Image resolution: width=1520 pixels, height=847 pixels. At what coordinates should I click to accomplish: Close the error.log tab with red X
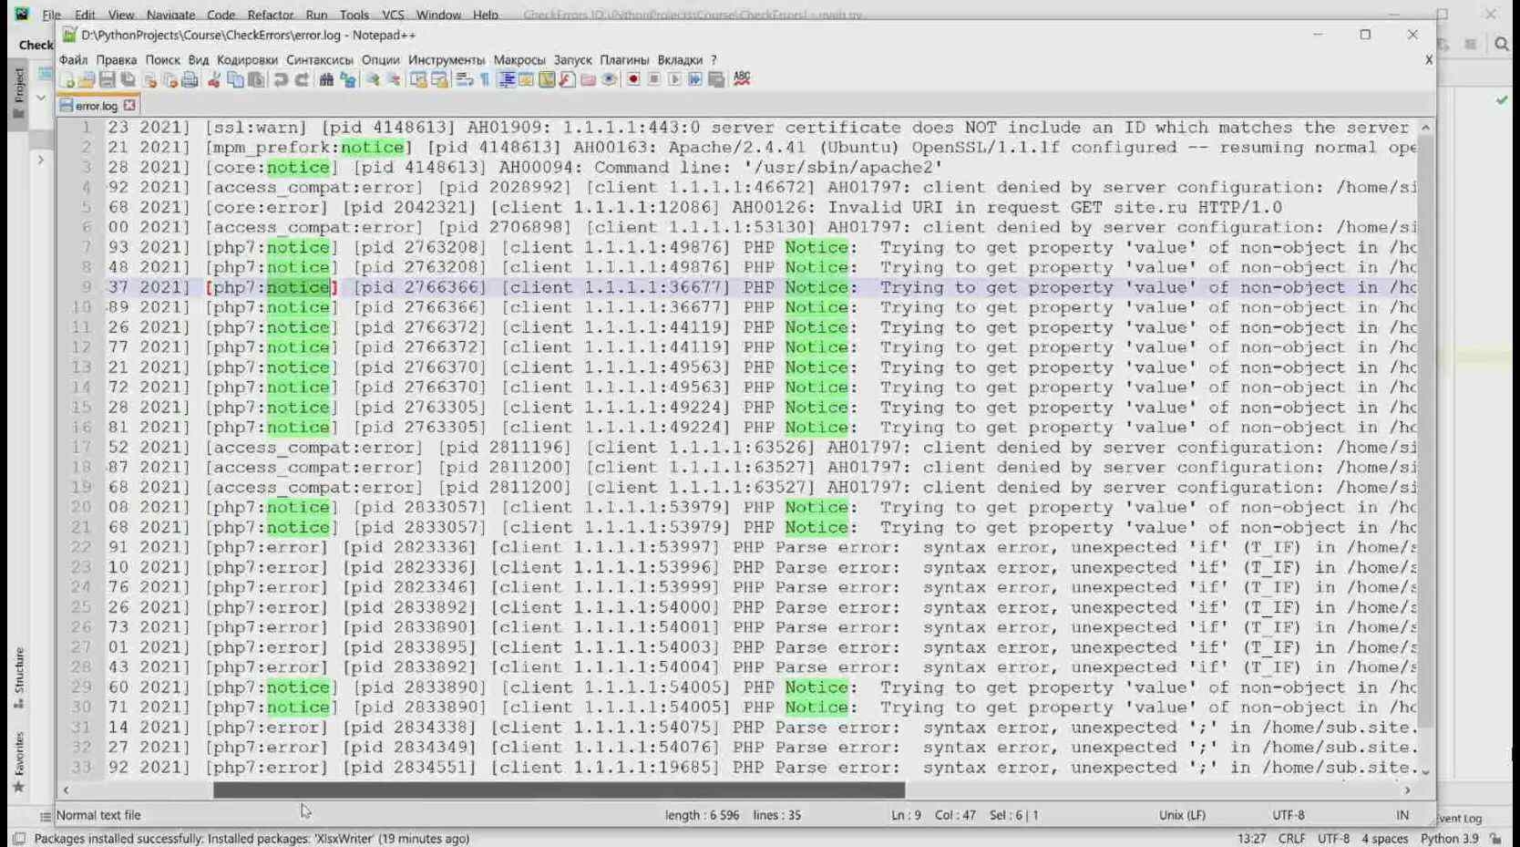129,105
